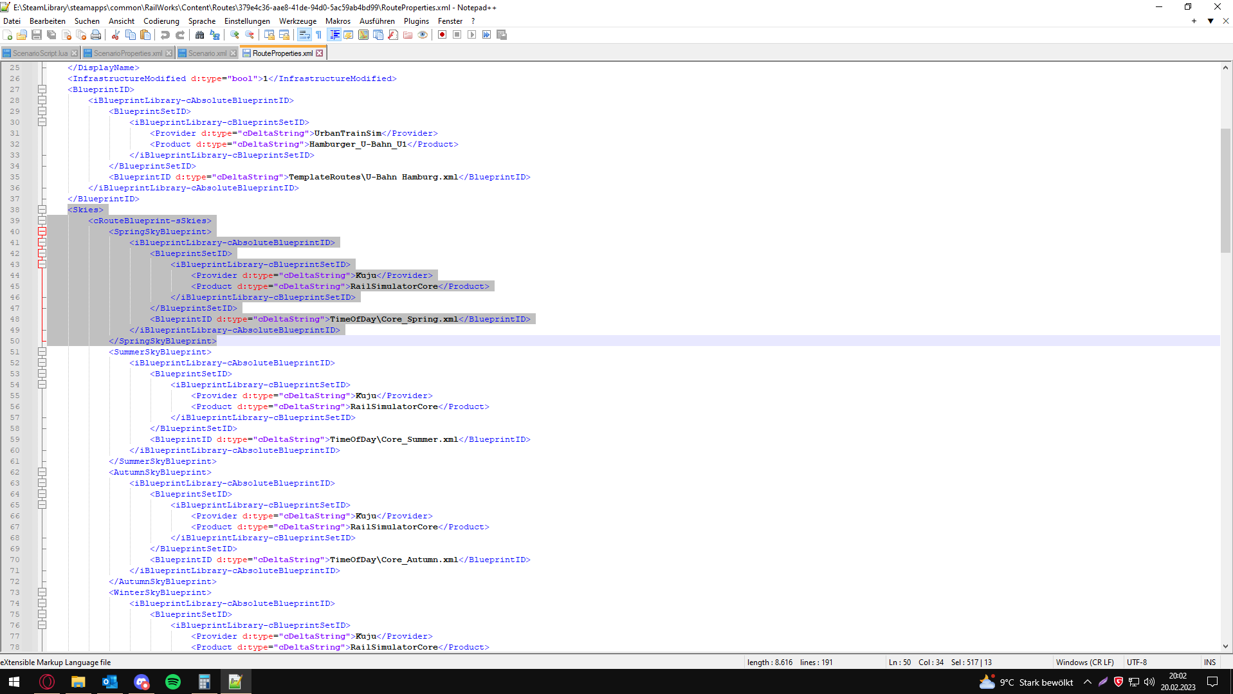Toggle synchronized horizontal scrolling
The height and width of the screenshot is (694, 1233).
(x=284, y=35)
